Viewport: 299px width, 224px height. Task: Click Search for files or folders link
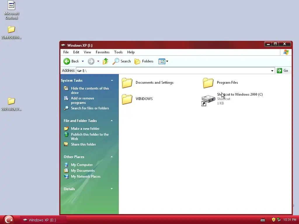coord(90,108)
